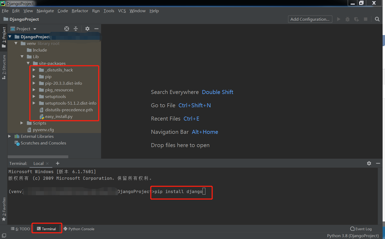This screenshot has width=385, height=239.
Task: Click External Libraries icon
Action: tap(17, 136)
